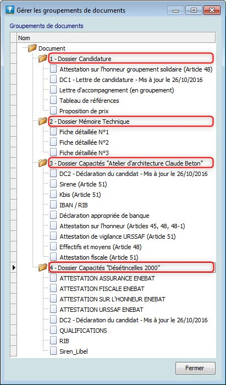The image size is (226, 385).
Task: Select ATTESTATION FISCALE ENEBAT entry
Action: [x=102, y=289]
